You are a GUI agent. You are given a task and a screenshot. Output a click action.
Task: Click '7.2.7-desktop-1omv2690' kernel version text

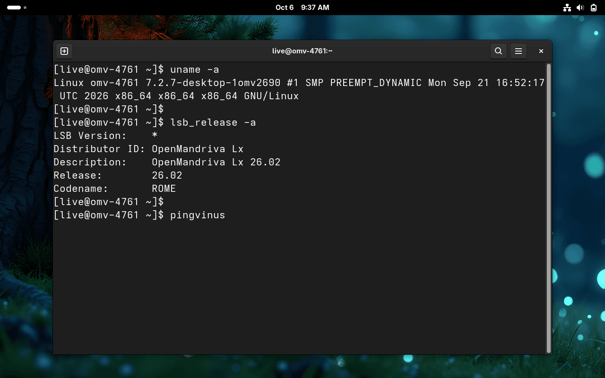213,83
